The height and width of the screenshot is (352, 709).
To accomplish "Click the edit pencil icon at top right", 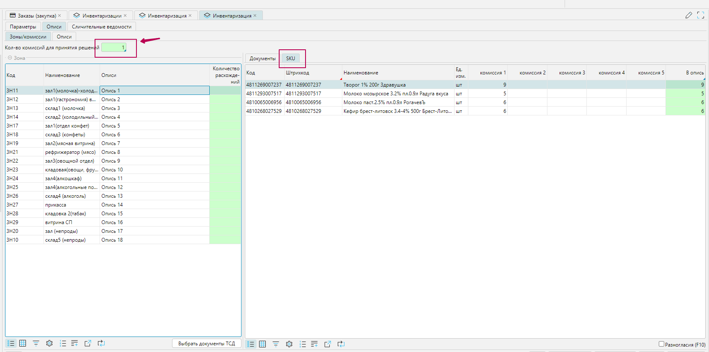I will click(x=688, y=15).
